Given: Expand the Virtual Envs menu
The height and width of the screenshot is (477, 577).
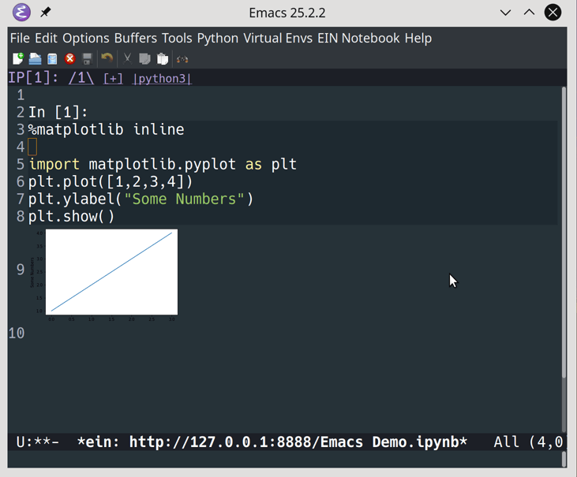Looking at the screenshot, I should [x=278, y=38].
